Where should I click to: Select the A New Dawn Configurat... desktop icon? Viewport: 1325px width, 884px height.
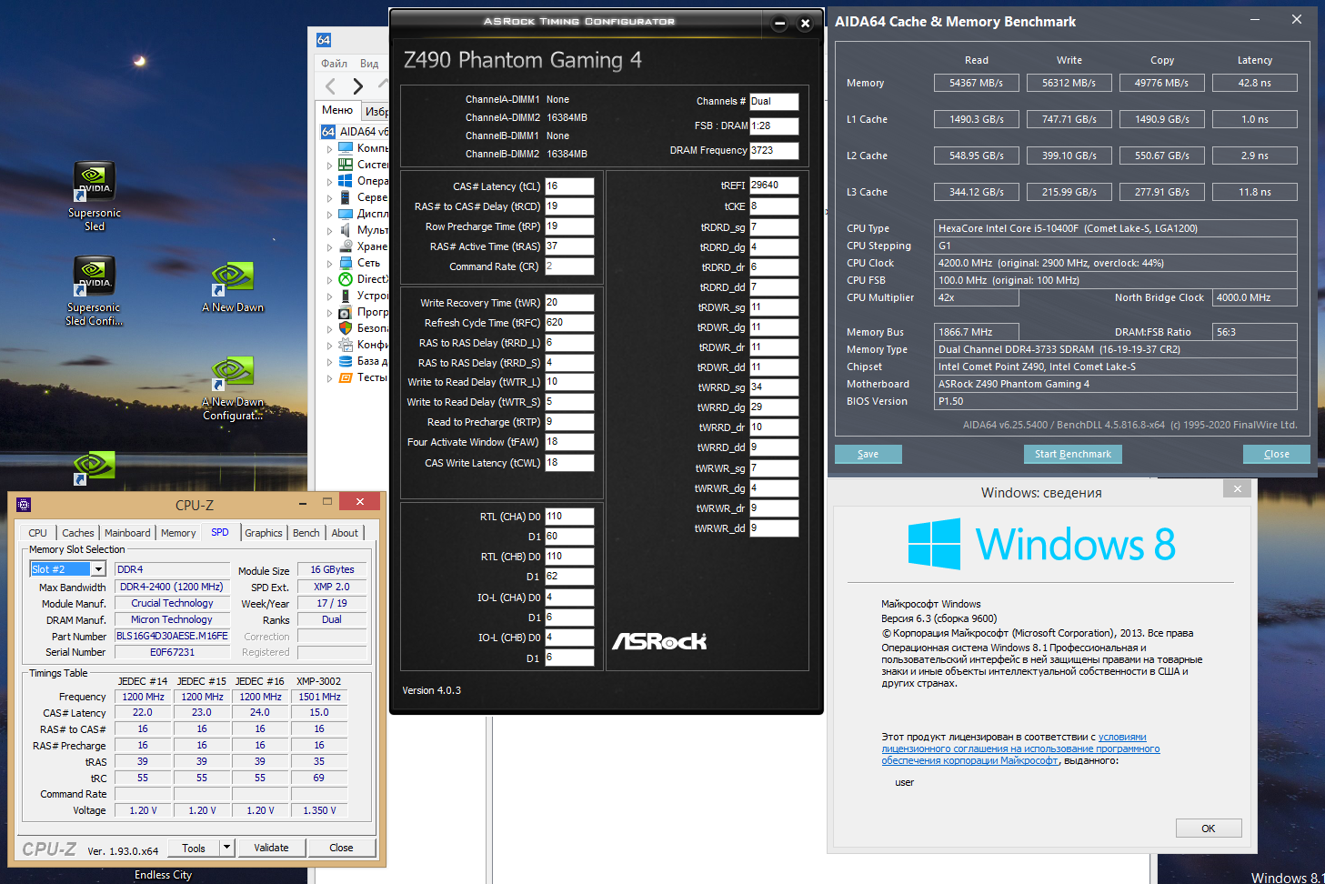point(233,372)
